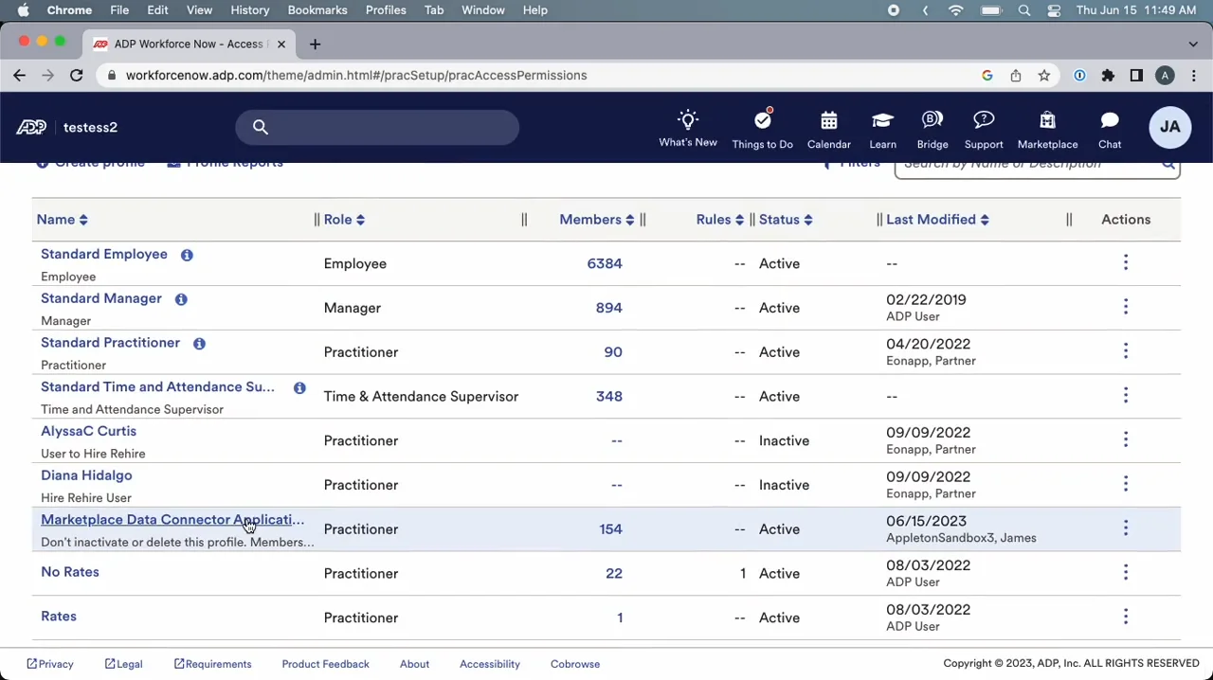1213x680 pixels.
Task: Open the Bookmarks menu in menu bar
Action: click(317, 9)
